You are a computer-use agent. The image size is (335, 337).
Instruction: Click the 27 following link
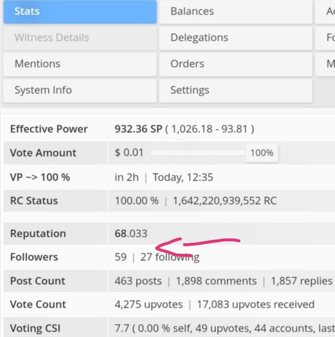point(170,257)
